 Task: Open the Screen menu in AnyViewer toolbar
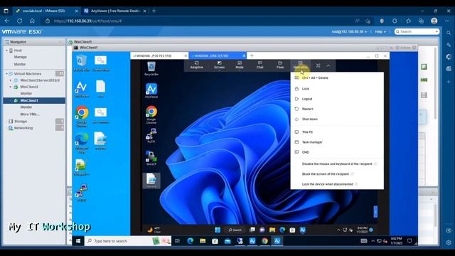pos(220,65)
